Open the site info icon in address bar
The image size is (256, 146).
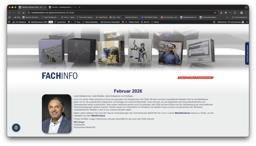click(29, 13)
